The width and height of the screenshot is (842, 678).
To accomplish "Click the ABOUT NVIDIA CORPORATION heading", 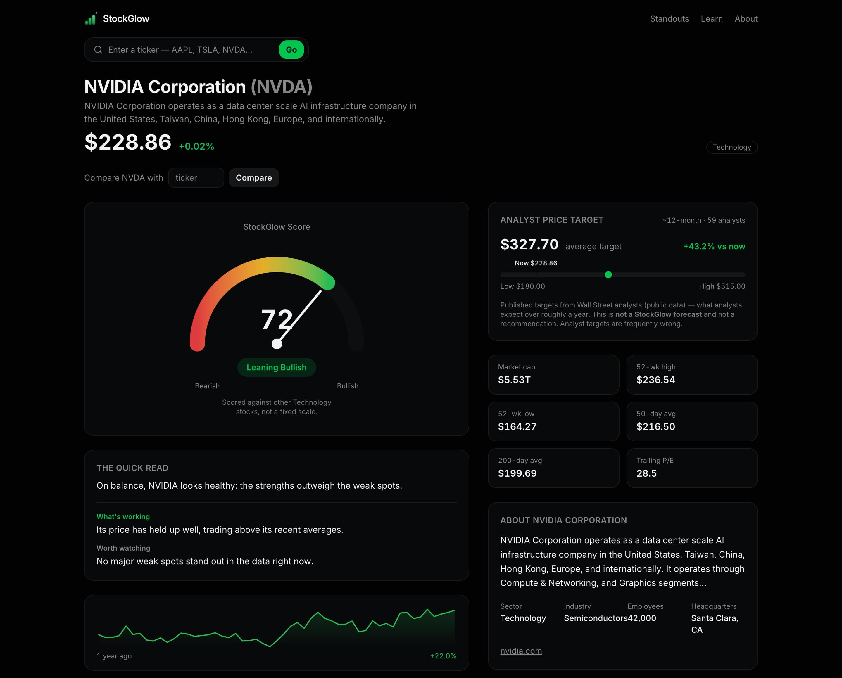I will [563, 520].
